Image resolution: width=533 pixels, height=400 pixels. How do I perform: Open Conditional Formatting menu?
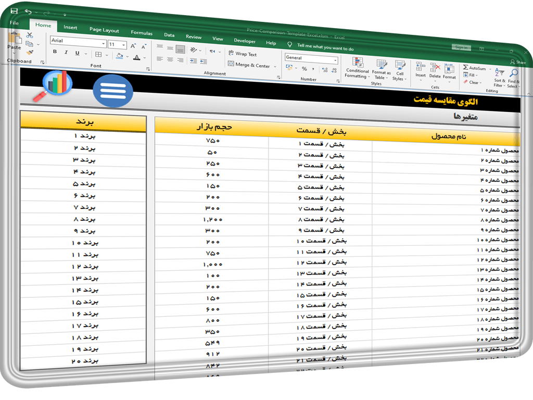tap(357, 68)
